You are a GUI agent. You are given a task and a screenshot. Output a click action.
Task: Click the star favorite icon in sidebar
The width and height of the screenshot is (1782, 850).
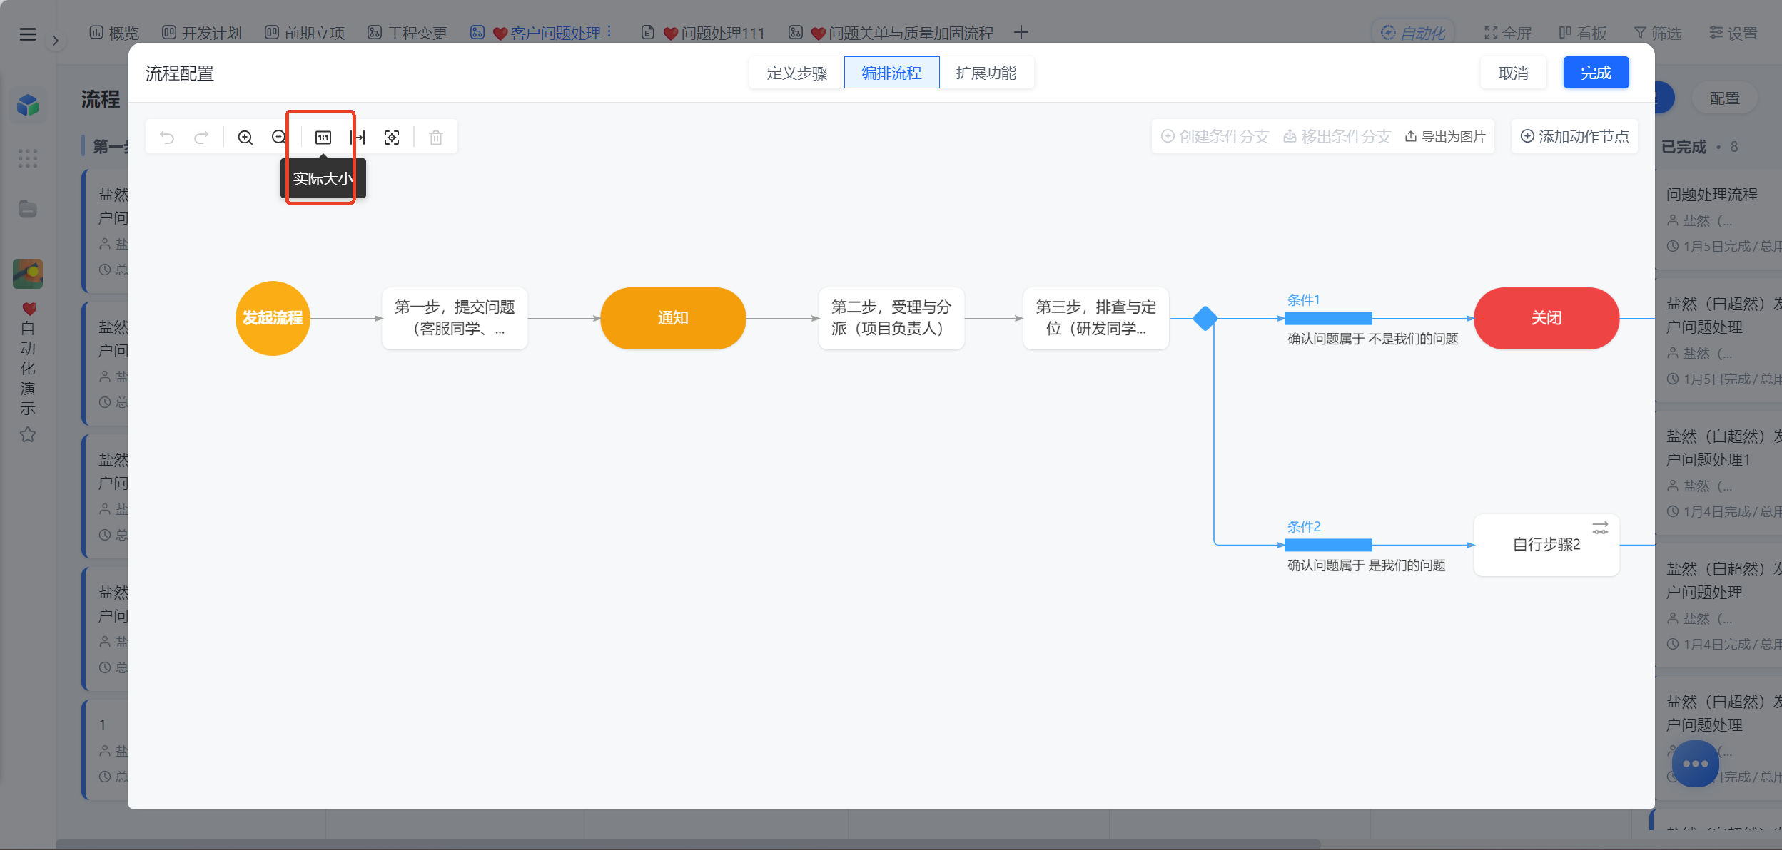click(x=28, y=434)
